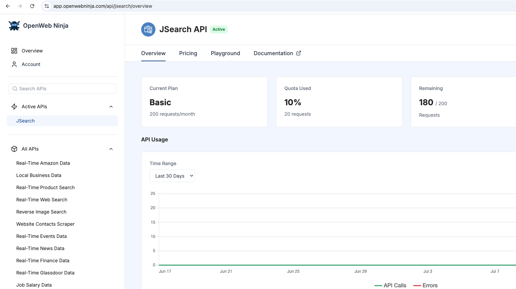The width and height of the screenshot is (516, 289).
Task: Click the Account person icon
Action: click(14, 64)
